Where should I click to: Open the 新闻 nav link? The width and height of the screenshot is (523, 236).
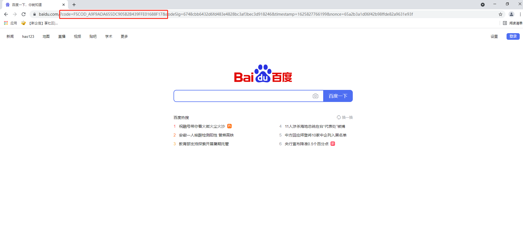click(x=10, y=36)
